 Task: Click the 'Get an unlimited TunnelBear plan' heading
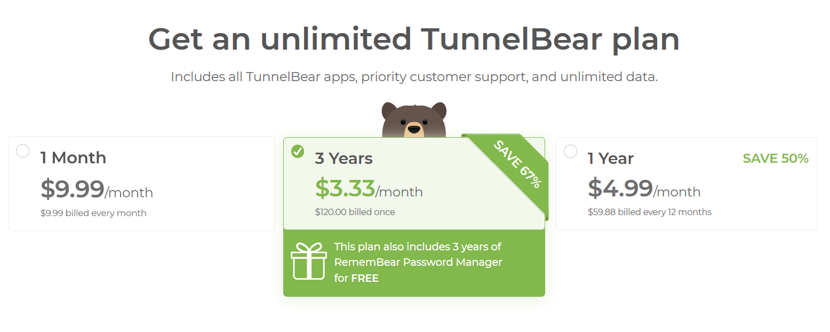[x=414, y=39]
